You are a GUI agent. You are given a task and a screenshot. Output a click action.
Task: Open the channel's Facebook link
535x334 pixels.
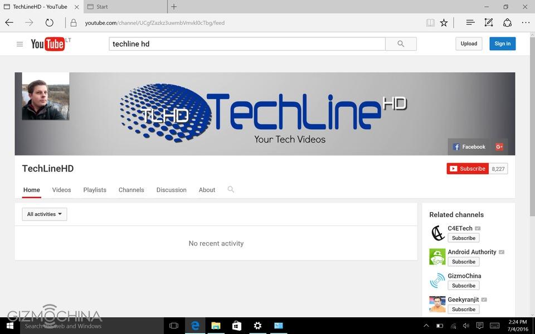[x=469, y=147]
